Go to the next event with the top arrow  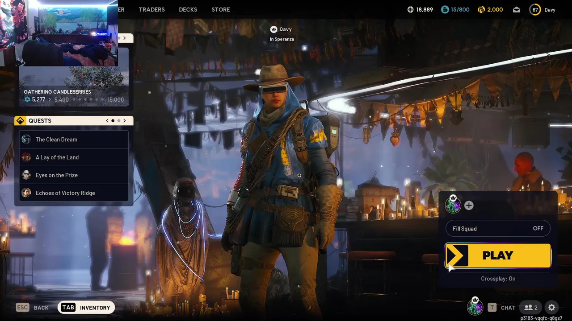pos(125,38)
